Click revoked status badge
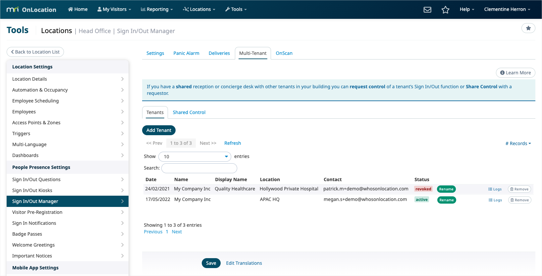The height and width of the screenshot is (276, 542). coord(423,189)
